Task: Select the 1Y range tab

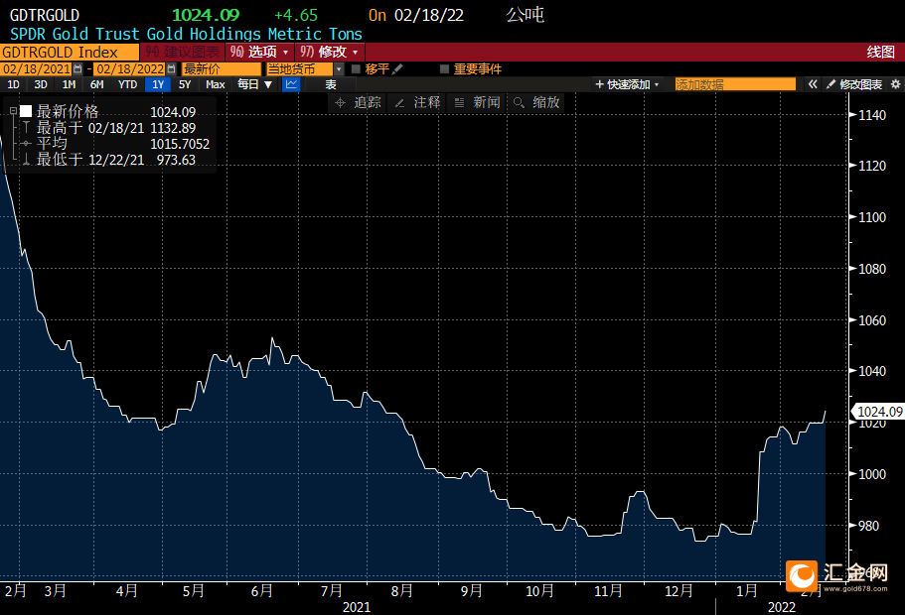Action: pos(158,84)
